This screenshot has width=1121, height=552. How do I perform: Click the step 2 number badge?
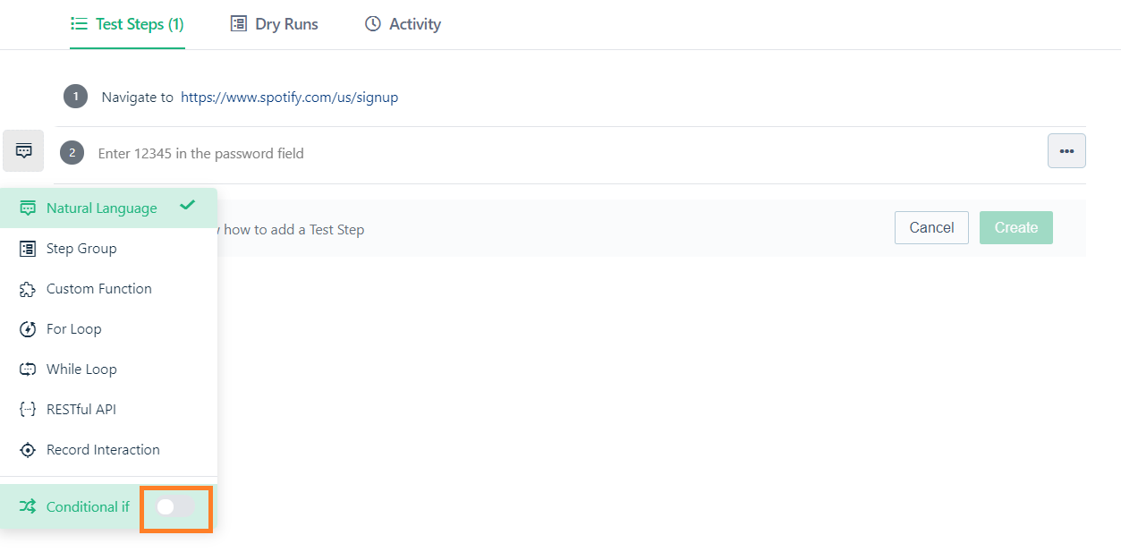pos(72,153)
